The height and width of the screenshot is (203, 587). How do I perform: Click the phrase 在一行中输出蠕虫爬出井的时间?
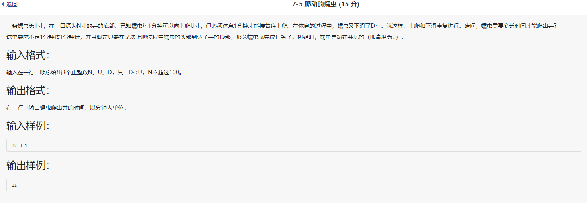click(46, 108)
